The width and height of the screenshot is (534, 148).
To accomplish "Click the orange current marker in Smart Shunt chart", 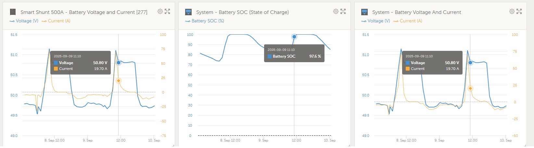I will (x=119, y=81).
